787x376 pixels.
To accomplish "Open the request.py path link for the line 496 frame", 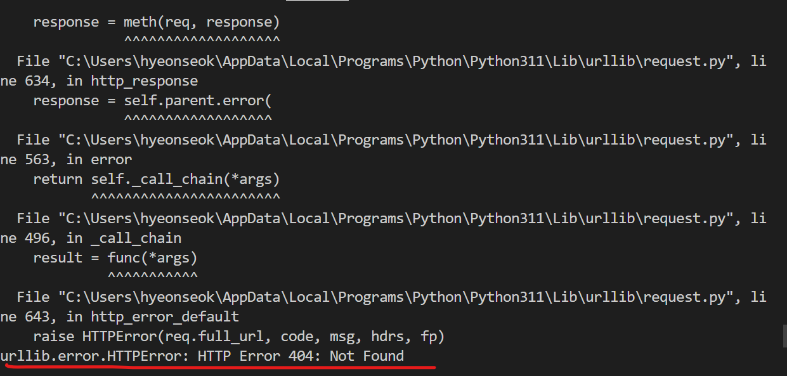I will coord(397,219).
